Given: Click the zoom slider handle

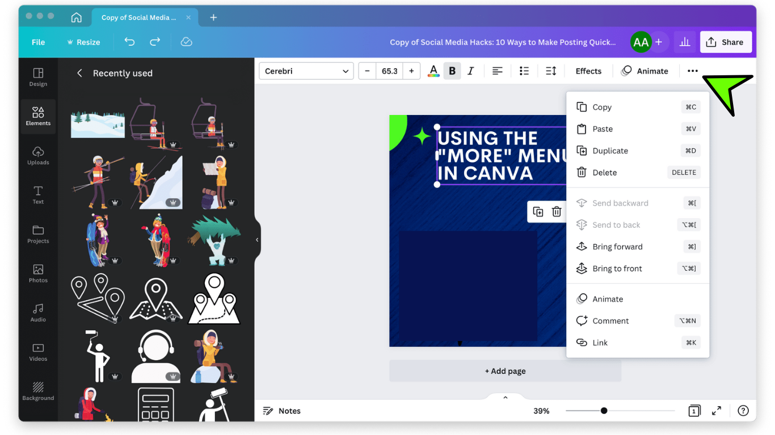Looking at the screenshot, I should (x=604, y=411).
